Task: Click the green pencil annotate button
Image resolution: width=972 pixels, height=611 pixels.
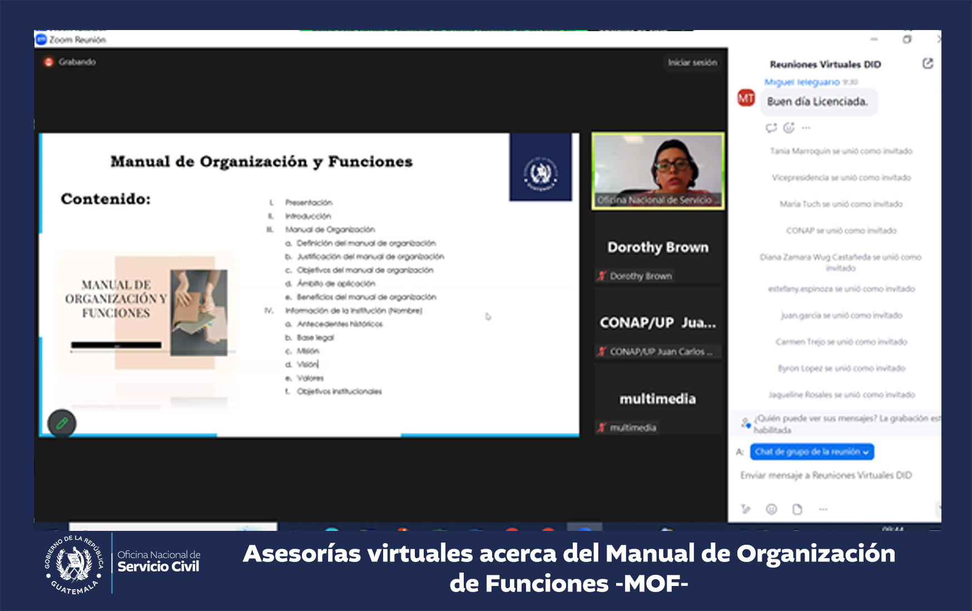Action: [62, 423]
